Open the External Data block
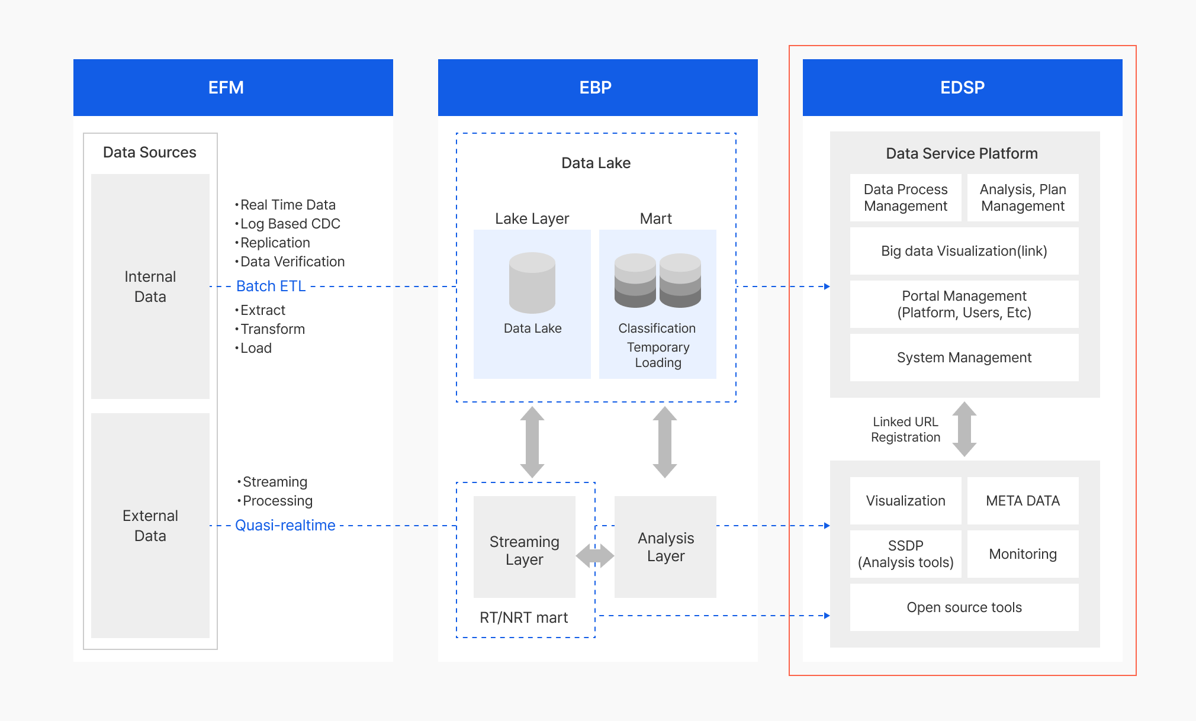The height and width of the screenshot is (721, 1196). pyautogui.click(x=150, y=526)
